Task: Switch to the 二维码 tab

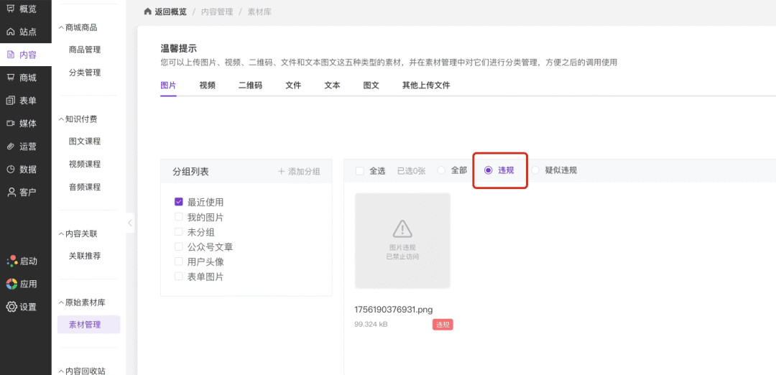Action: 251,85
